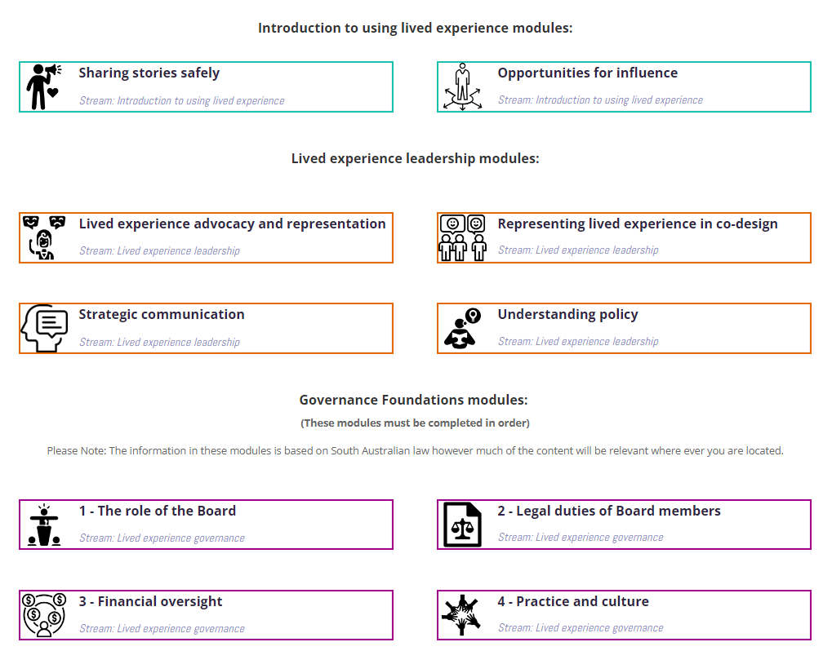
Task: Open the Sharing stories safely module
Action: (149, 73)
